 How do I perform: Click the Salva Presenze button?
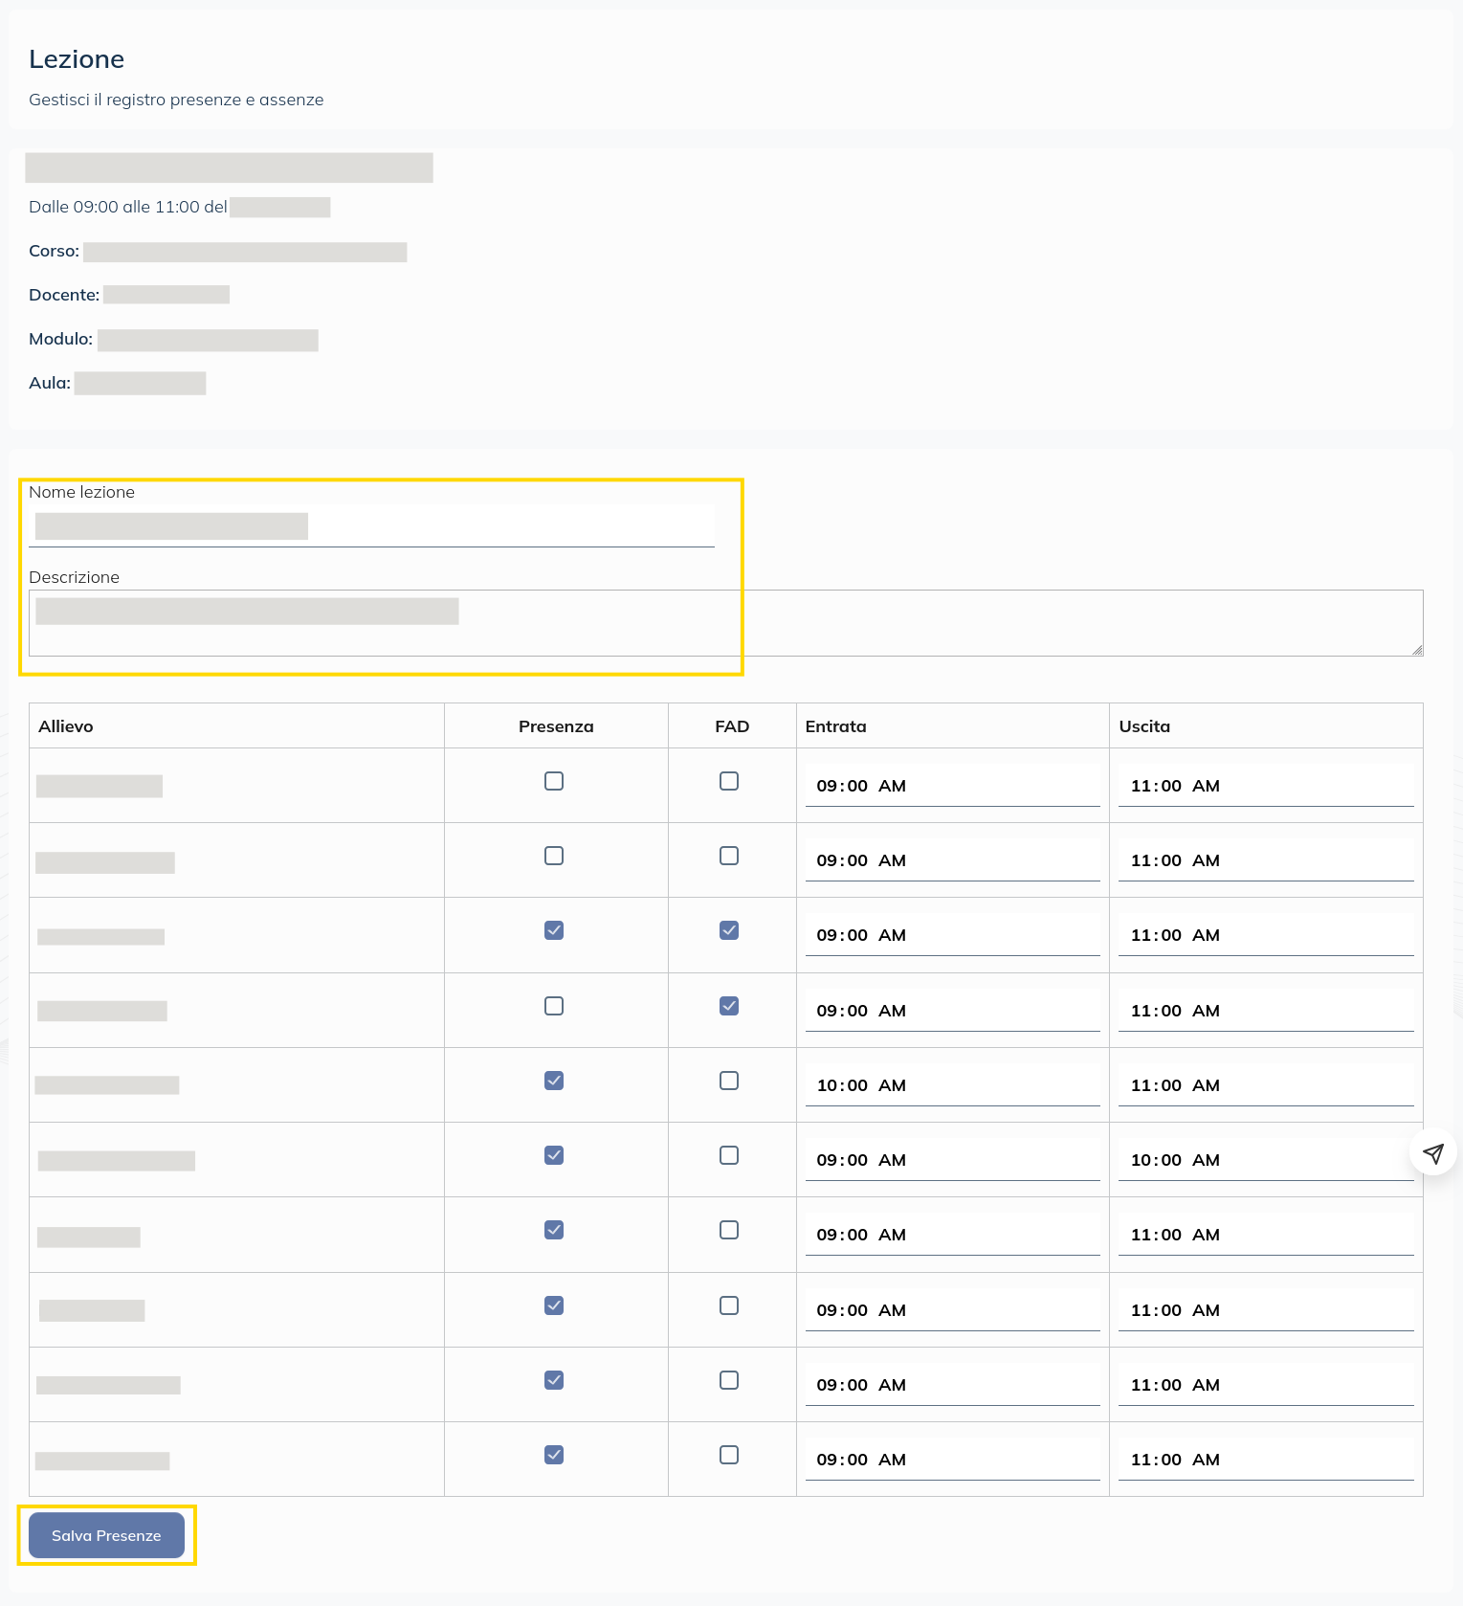[106, 1535]
